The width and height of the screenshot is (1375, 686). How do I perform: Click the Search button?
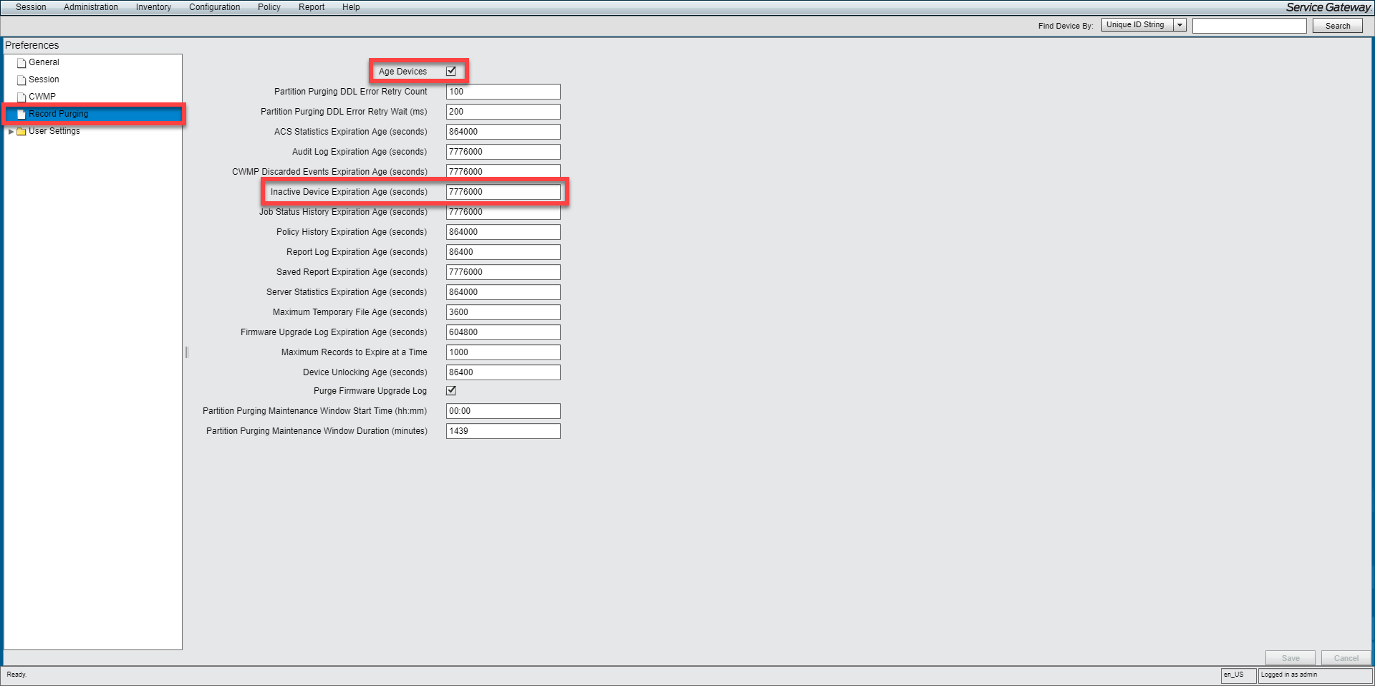click(x=1337, y=26)
